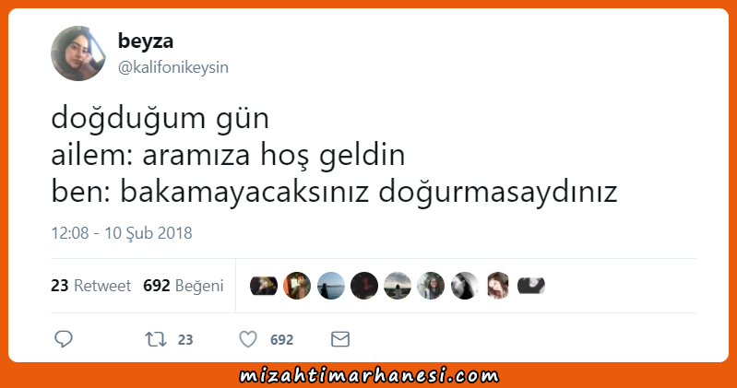
Task: Click the fifth liker avatar
Action: point(398,286)
